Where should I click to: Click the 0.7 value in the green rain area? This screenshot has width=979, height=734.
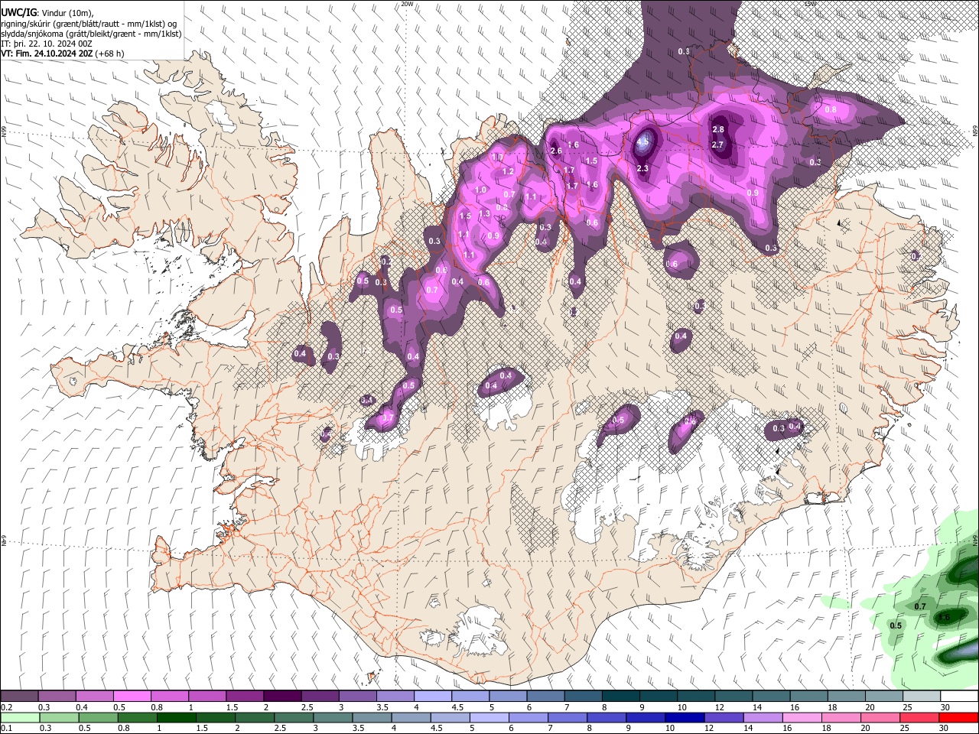tap(920, 606)
